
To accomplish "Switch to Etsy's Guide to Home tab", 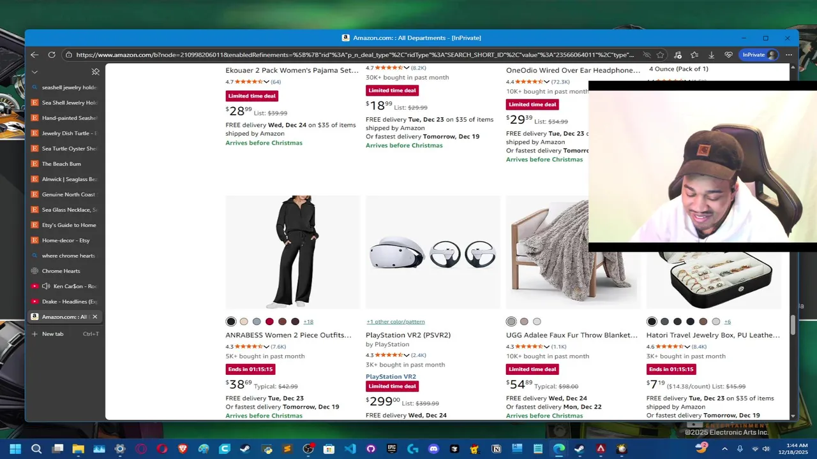I will 64,225.
